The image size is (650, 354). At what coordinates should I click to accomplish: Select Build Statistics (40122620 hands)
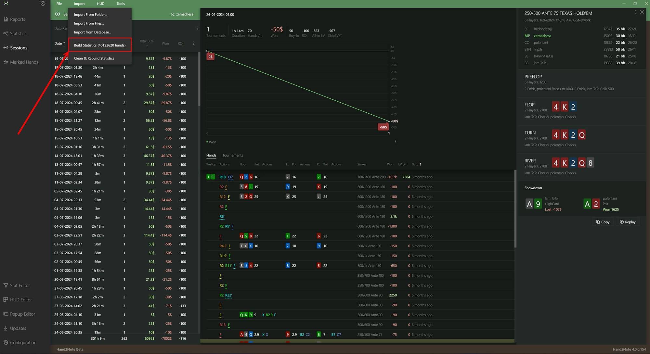point(100,45)
